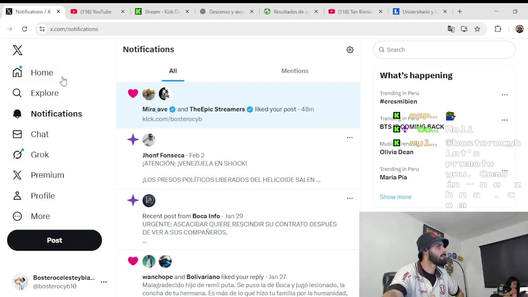Open Jhonf Fonseca profile name
This screenshot has width=528, height=297.
click(163, 155)
